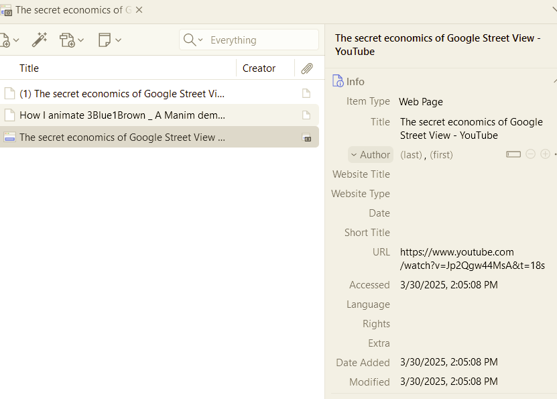Viewport: 557px width, 399px height.
Task: Open the Author creator type dropdown
Action: pos(371,154)
